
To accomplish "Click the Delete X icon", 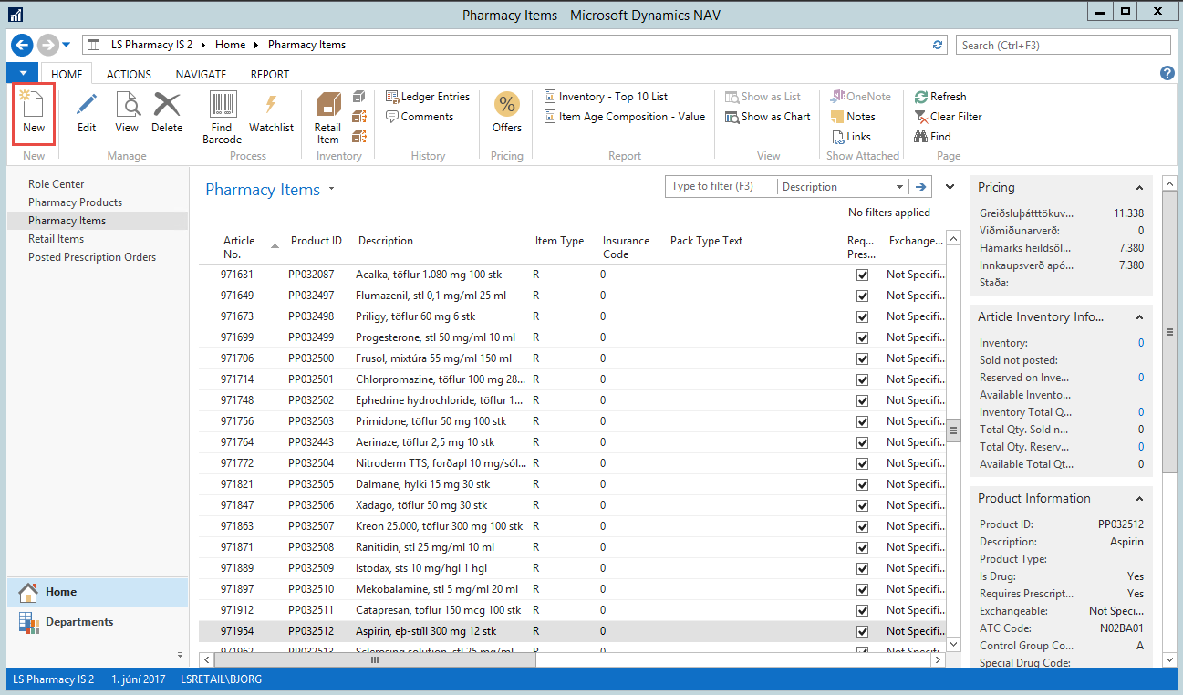I will 167,106.
